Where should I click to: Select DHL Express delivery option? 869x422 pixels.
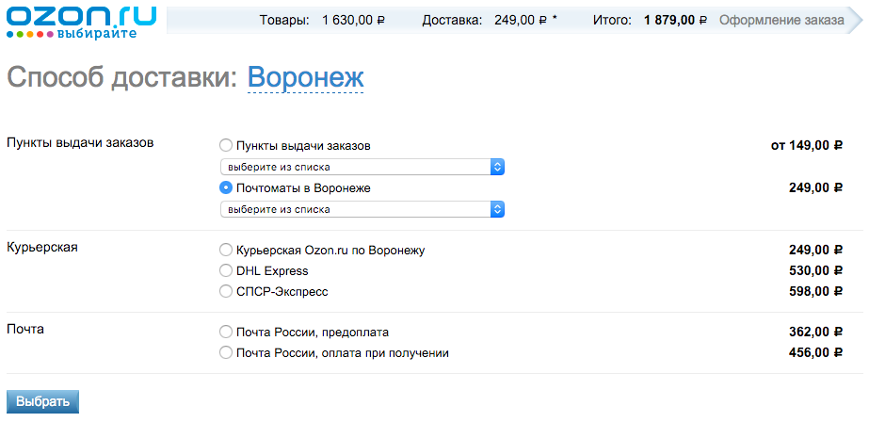point(226,271)
